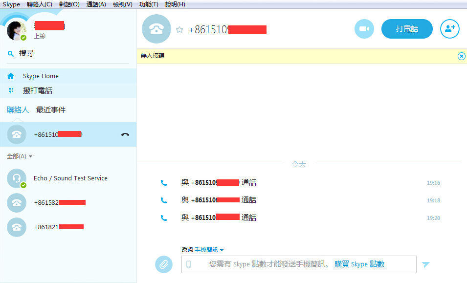This screenshot has height=283, width=467.
Task: Click the profile picture avatar
Action: (x=17, y=30)
